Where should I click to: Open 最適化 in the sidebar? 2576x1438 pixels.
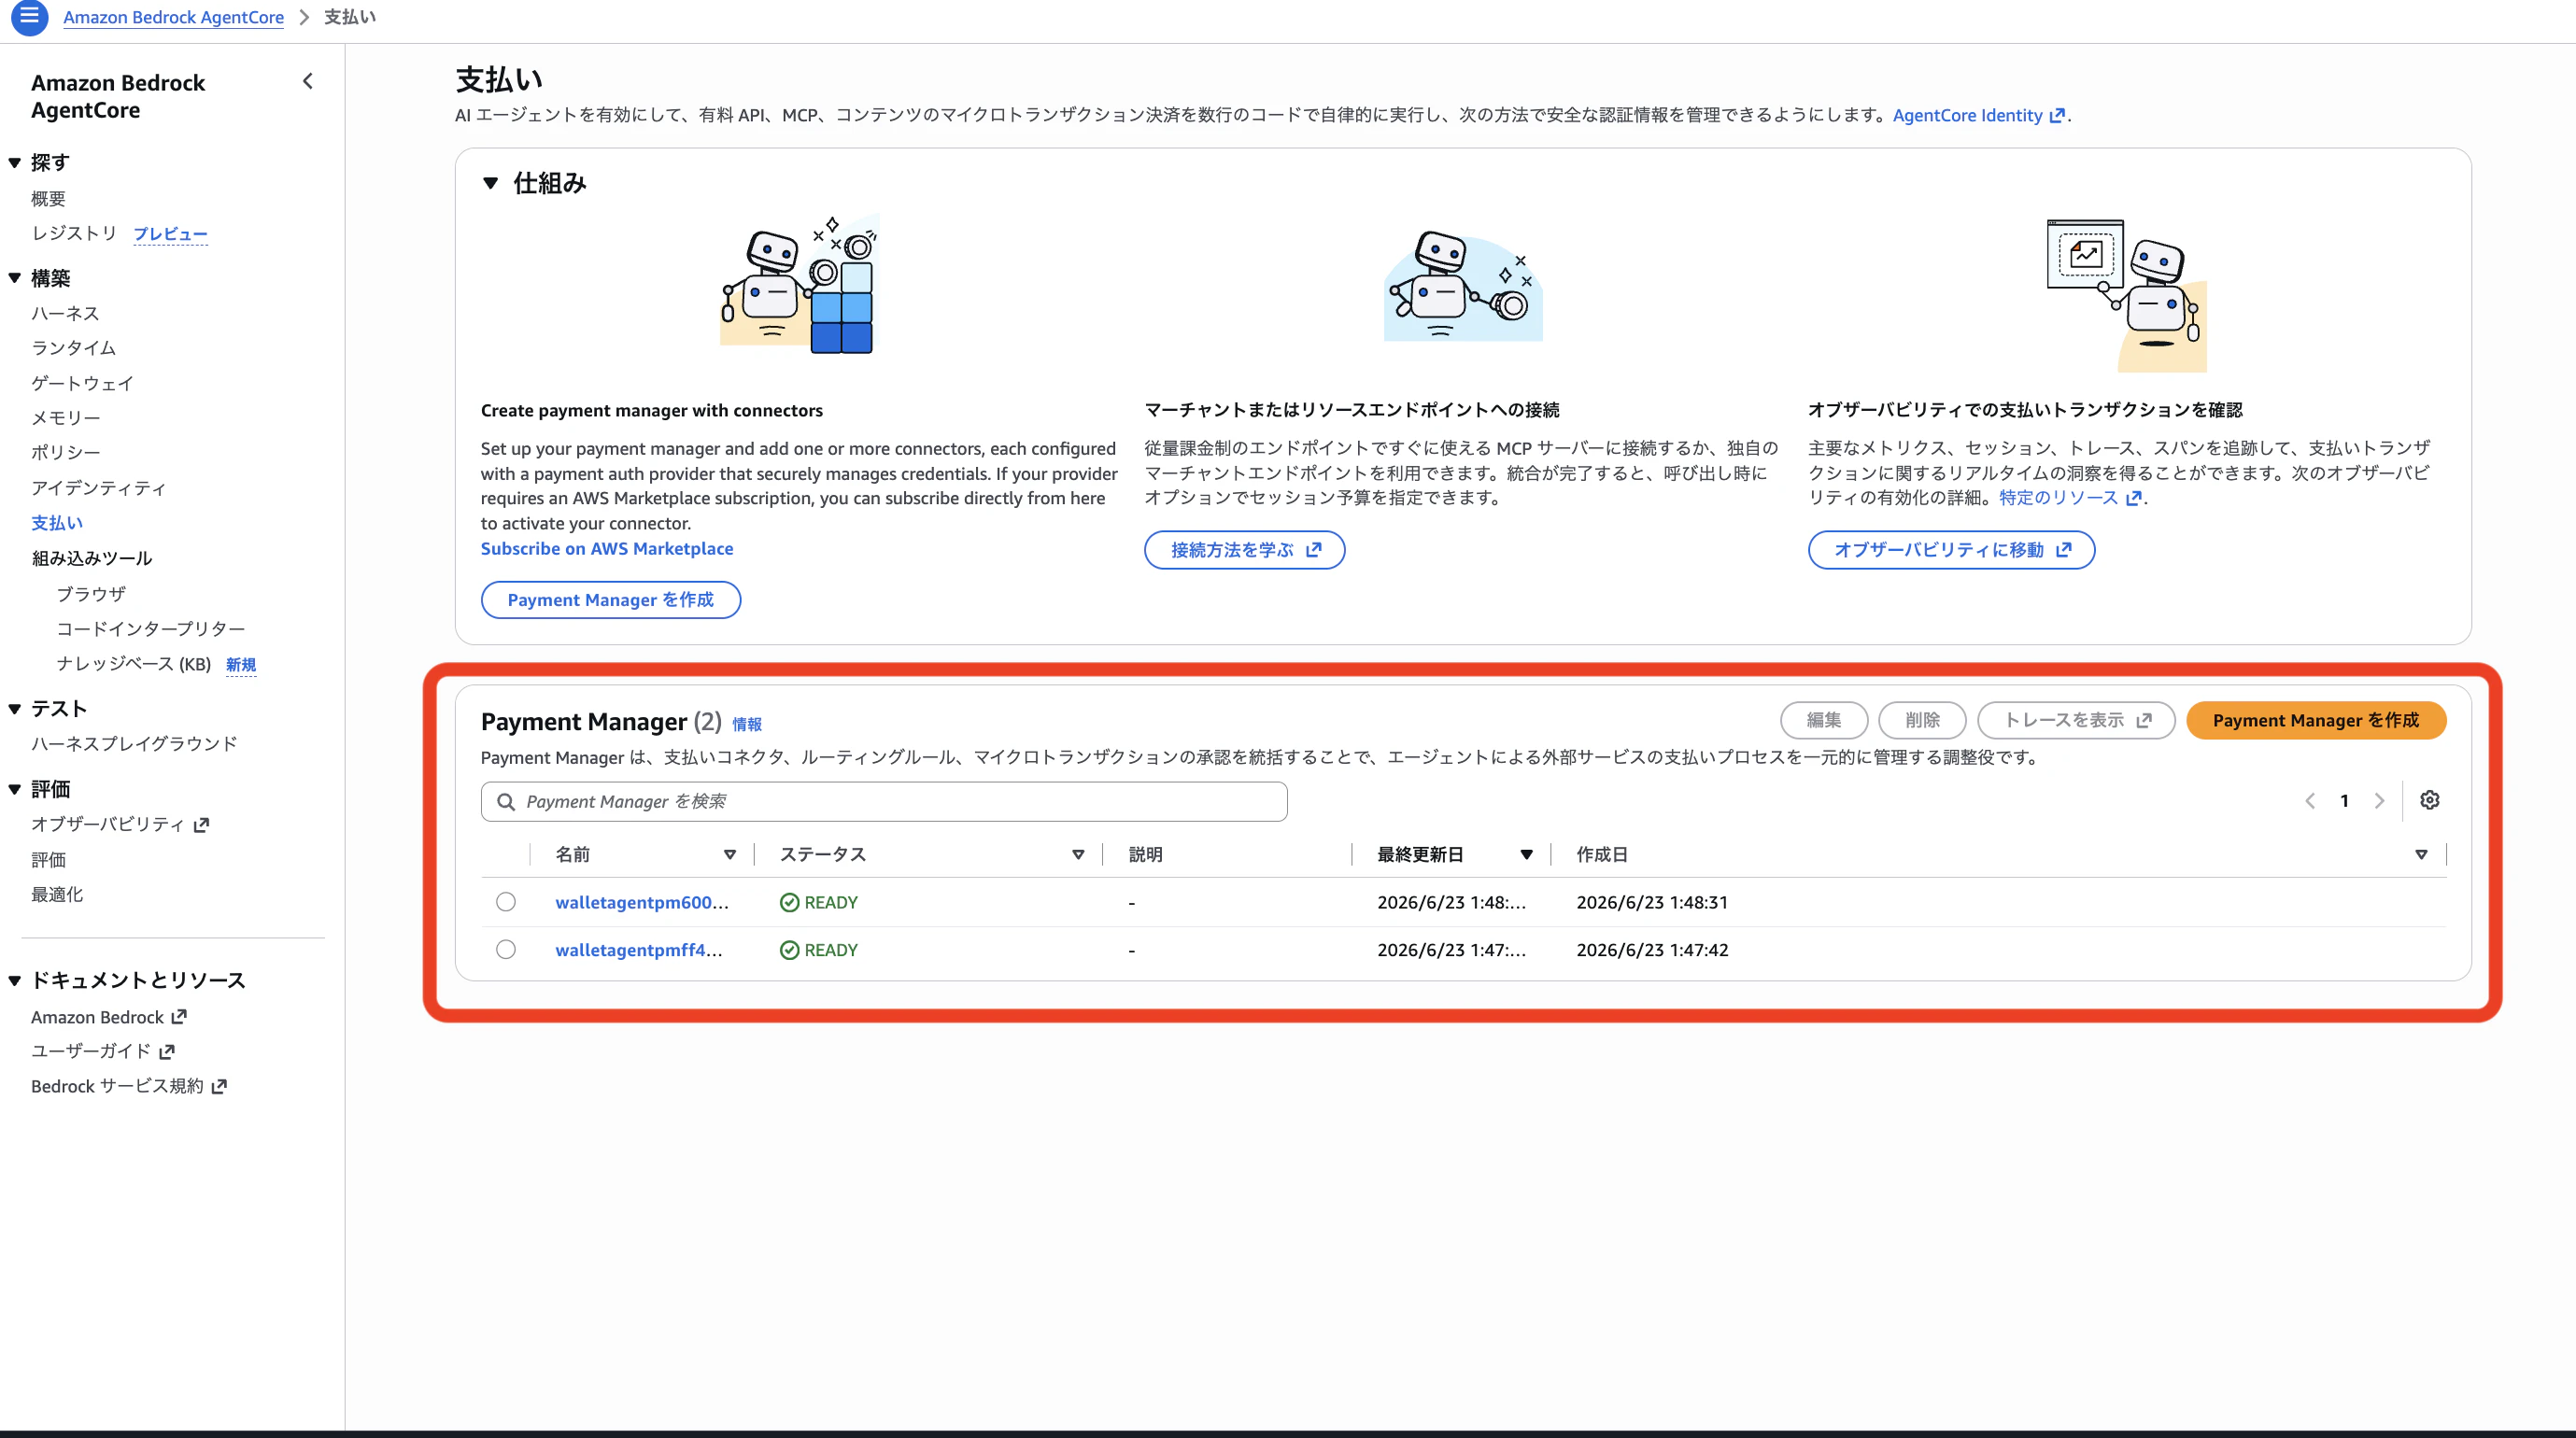(x=57, y=895)
